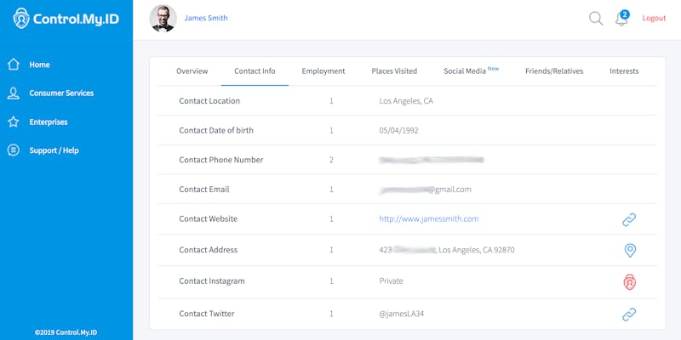681x340 pixels.
Task: Select the Places Visited tab
Action: pos(394,71)
